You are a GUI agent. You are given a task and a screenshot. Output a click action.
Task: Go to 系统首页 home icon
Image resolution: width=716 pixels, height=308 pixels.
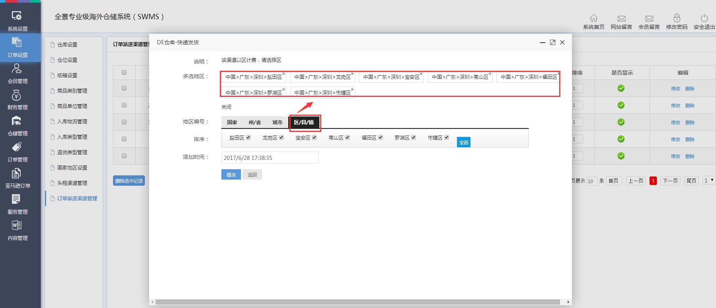[x=594, y=18]
